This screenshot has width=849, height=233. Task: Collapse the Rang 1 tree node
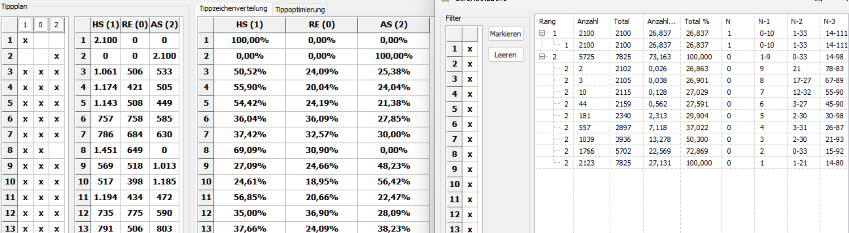coord(542,33)
